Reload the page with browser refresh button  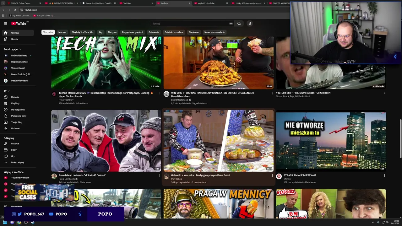(x=14, y=10)
